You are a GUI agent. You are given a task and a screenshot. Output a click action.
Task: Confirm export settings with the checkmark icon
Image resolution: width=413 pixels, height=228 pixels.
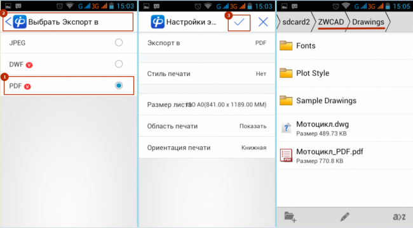click(x=239, y=22)
